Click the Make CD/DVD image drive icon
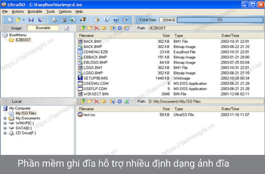The width and height of the screenshot is (265, 174). pos(54,20)
